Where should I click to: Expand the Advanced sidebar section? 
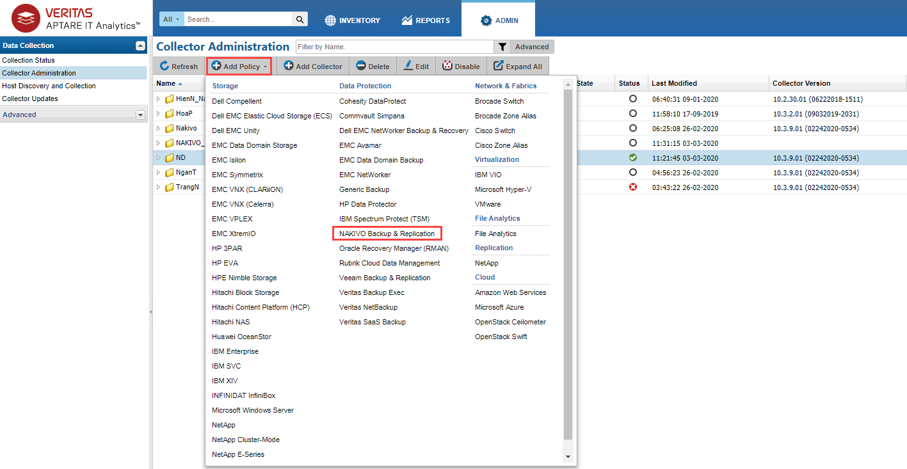141,115
